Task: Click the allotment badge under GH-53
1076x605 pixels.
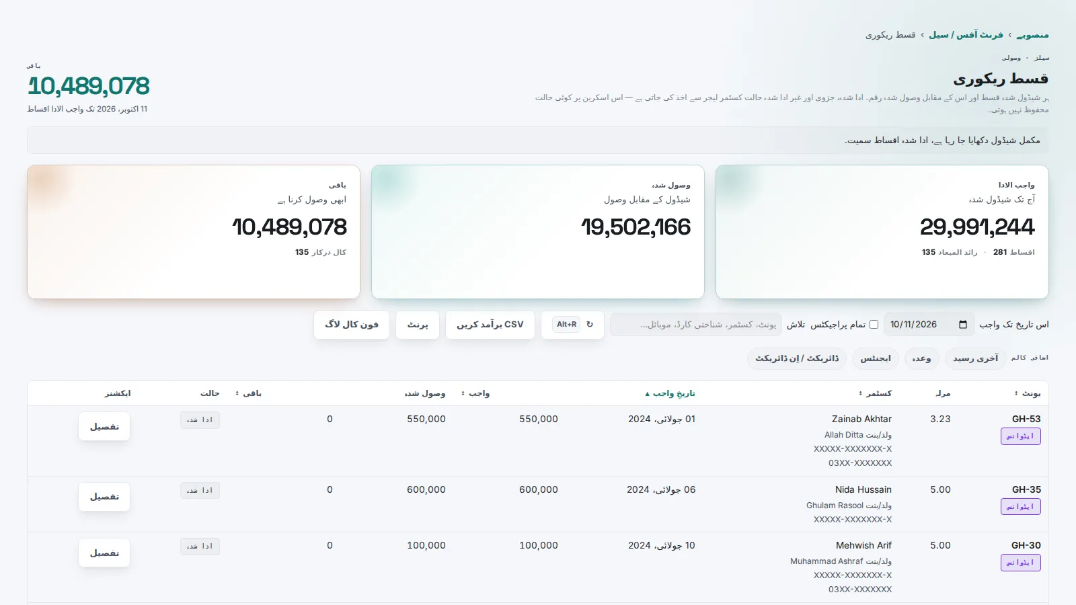Action: pos(1021,436)
